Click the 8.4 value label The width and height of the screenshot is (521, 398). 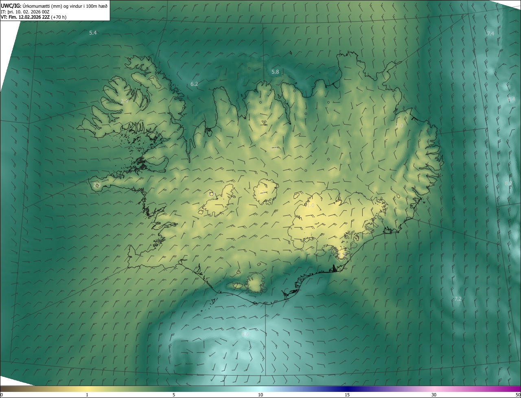tap(511, 99)
